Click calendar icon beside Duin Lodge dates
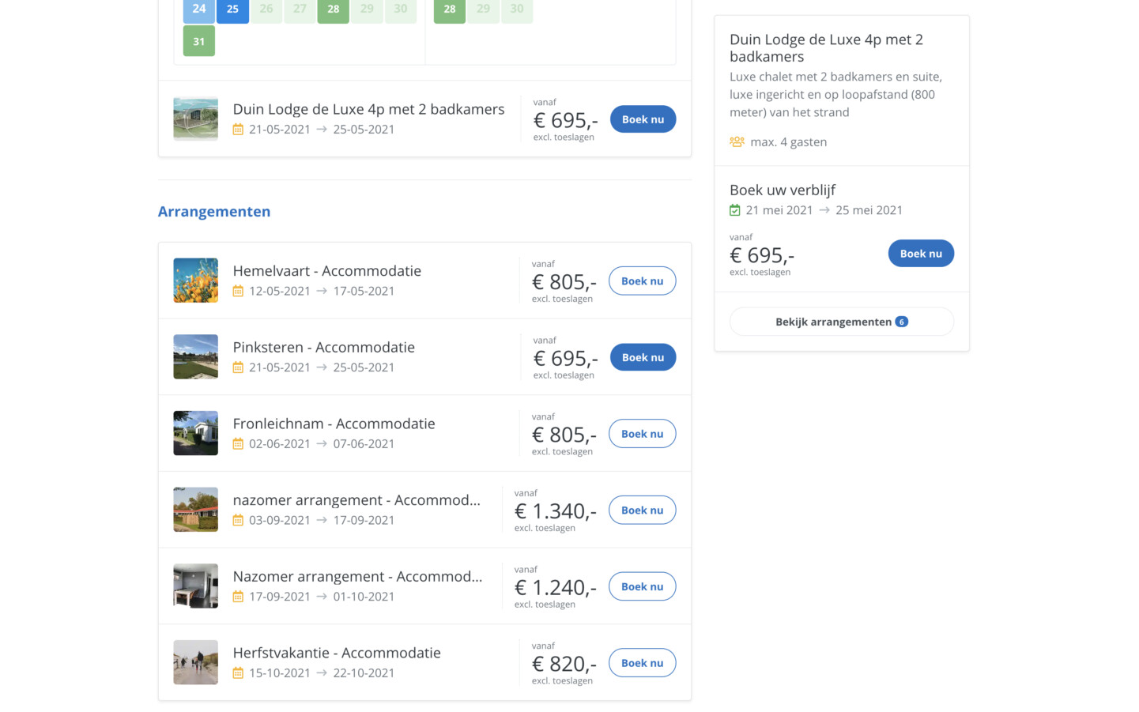1139x712 pixels. pos(238,130)
